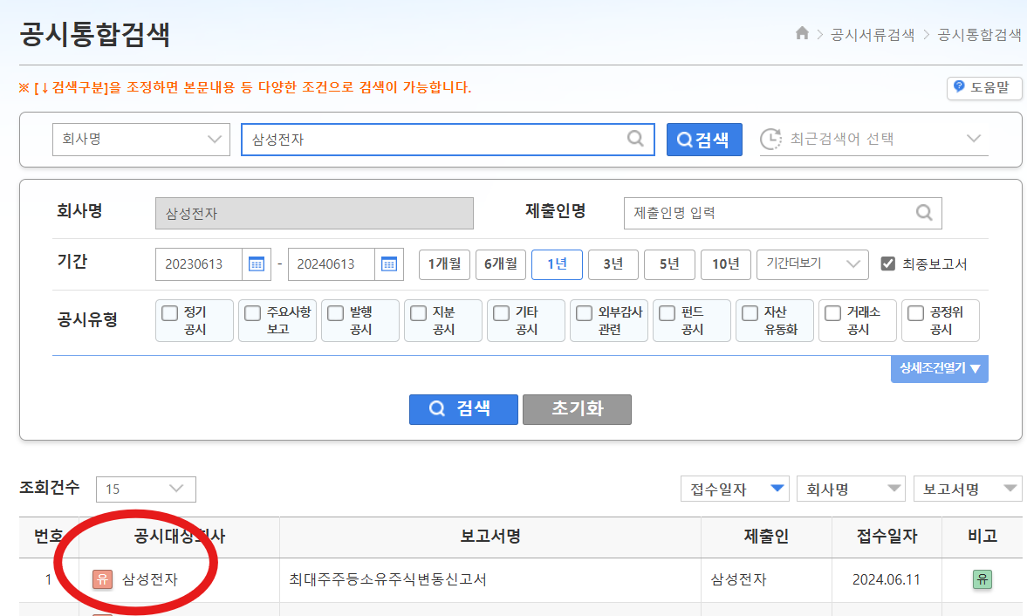Open the calendar icon beside start date 20230613
This screenshot has height=616, width=1027.
click(256, 262)
